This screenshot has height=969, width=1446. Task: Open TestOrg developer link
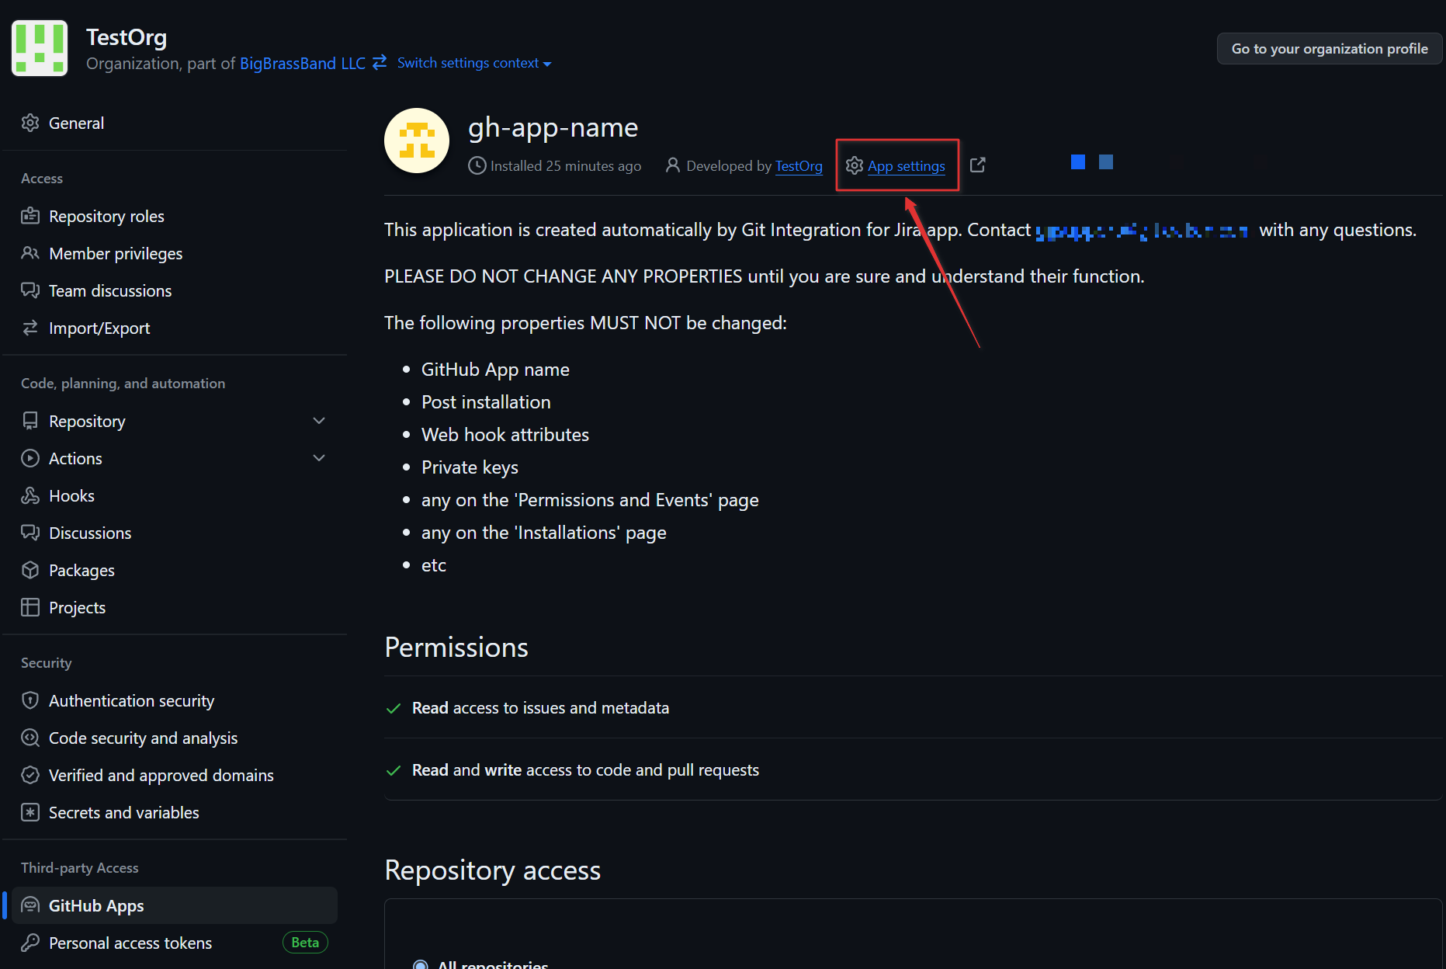pos(799,165)
